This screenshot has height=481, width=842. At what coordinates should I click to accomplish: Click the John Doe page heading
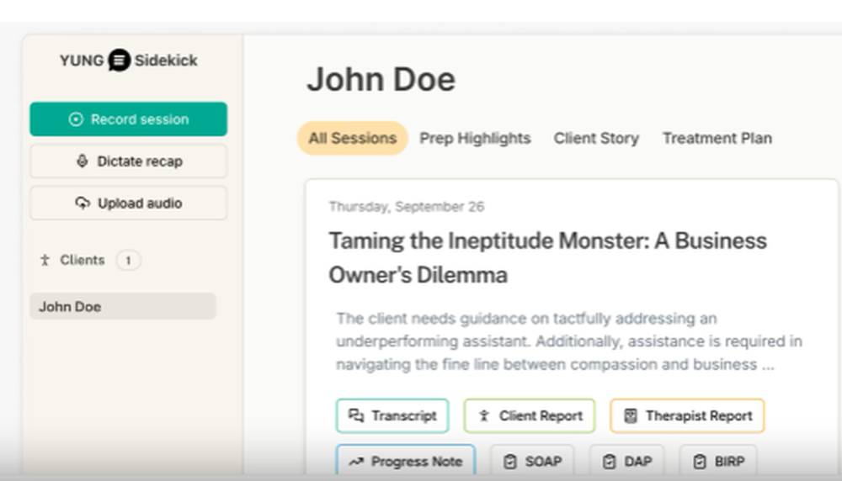(381, 79)
